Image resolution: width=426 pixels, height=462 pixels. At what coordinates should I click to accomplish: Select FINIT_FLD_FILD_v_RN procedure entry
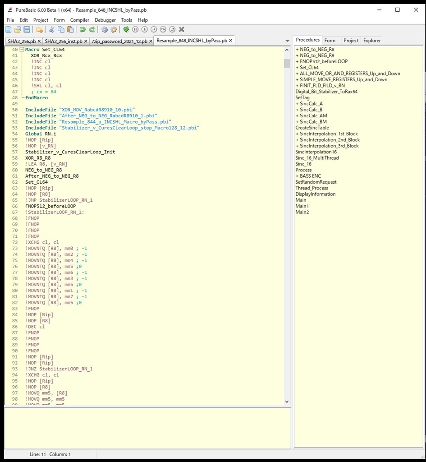tap(321, 85)
